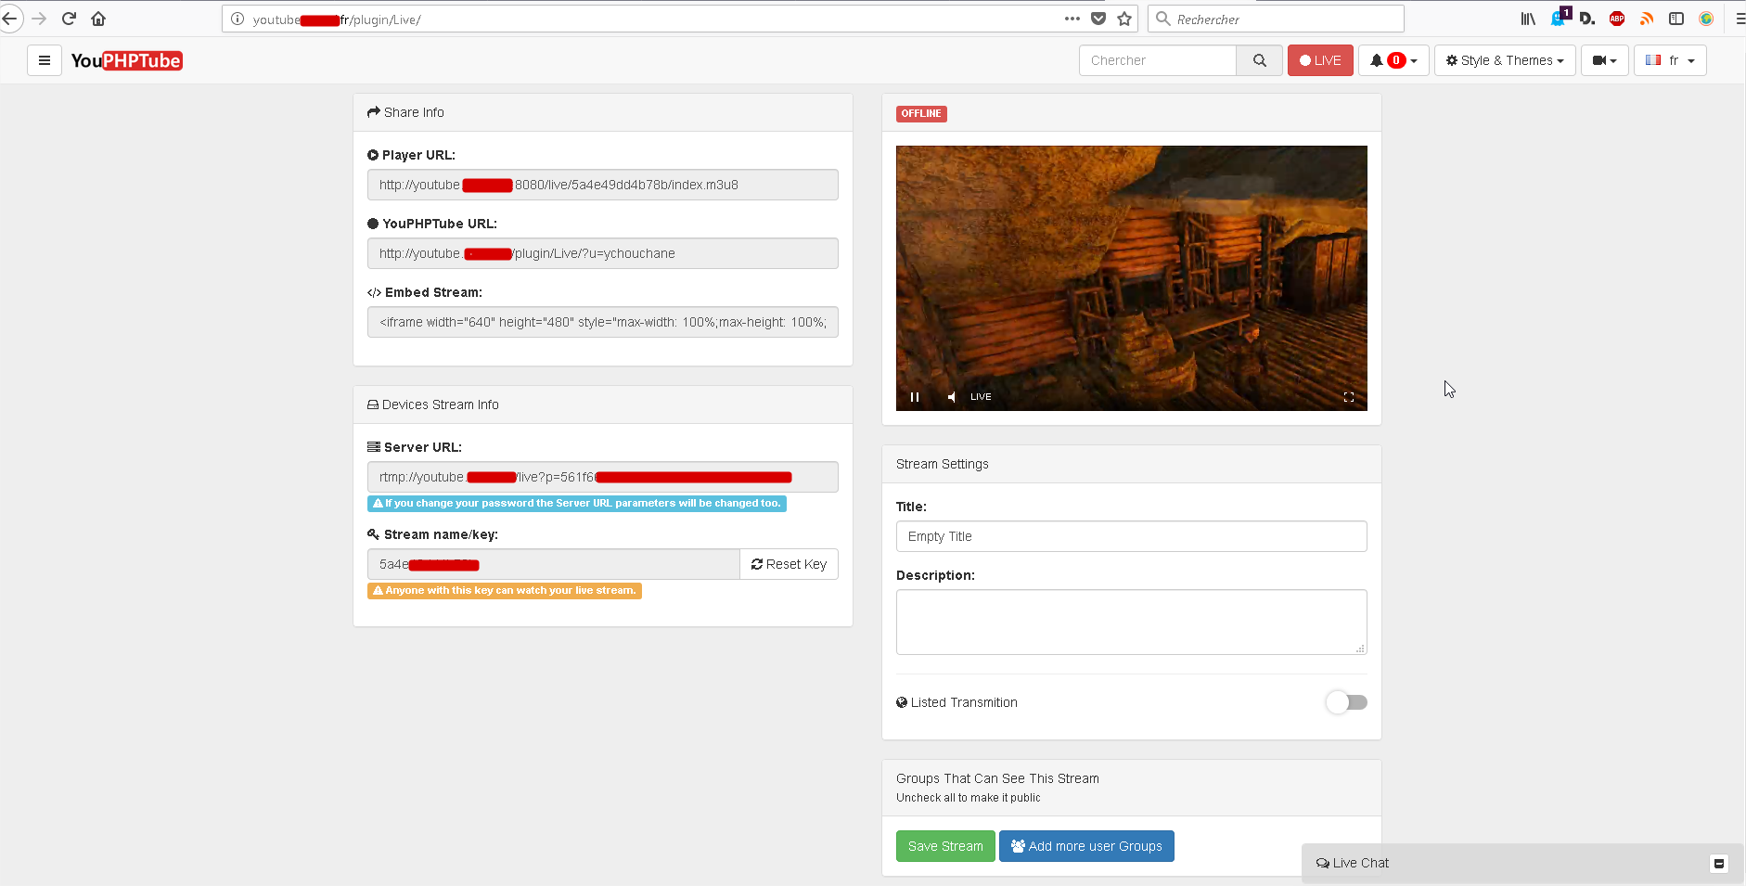Open the fr language dropdown
Viewport: 1746px width, 886px height.
(x=1670, y=60)
